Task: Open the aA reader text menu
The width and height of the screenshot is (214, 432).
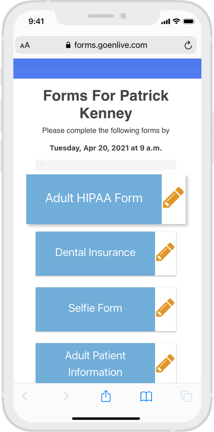Action: click(x=25, y=45)
